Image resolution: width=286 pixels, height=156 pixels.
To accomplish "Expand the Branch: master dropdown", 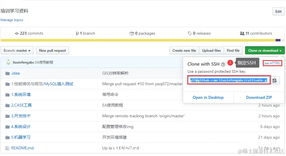I will (17, 51).
